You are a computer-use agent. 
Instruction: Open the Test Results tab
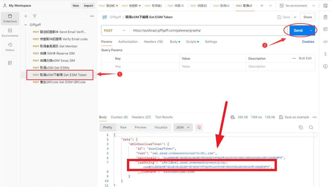click(164, 117)
